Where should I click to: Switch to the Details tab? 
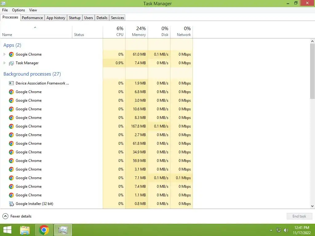click(102, 18)
